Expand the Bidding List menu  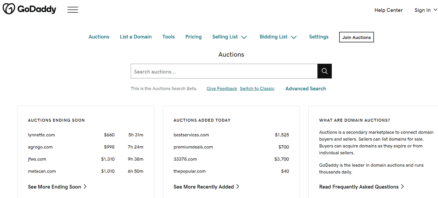point(278,37)
